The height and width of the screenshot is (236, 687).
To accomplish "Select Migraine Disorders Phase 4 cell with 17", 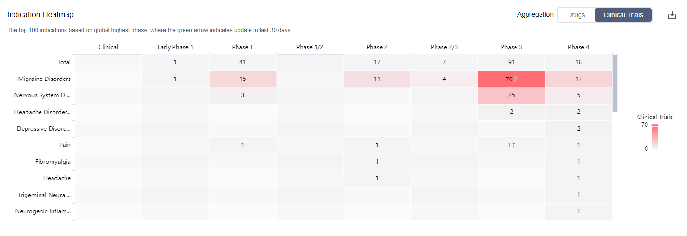I will click(579, 79).
